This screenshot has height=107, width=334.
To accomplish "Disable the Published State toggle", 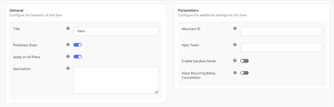I will (78, 45).
